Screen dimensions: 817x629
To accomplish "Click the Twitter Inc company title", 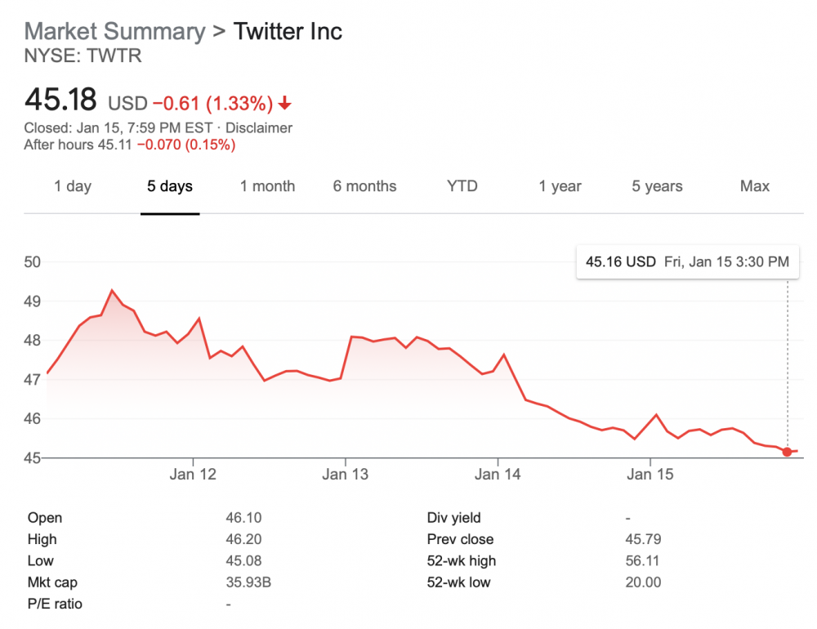I will 288,32.
